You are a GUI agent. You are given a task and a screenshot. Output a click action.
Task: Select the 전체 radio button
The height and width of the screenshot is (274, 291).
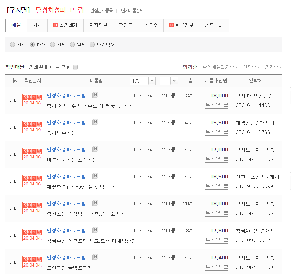(x=12, y=44)
